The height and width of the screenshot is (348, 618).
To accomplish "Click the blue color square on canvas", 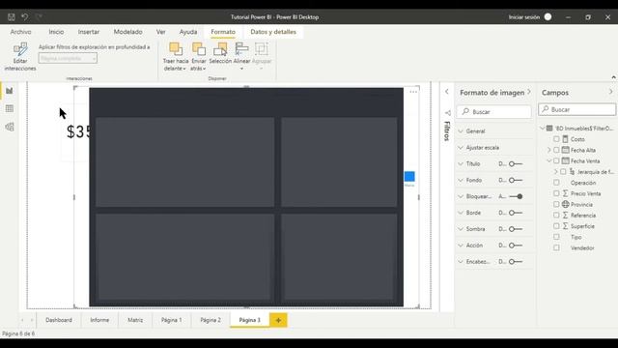I will [x=409, y=176].
